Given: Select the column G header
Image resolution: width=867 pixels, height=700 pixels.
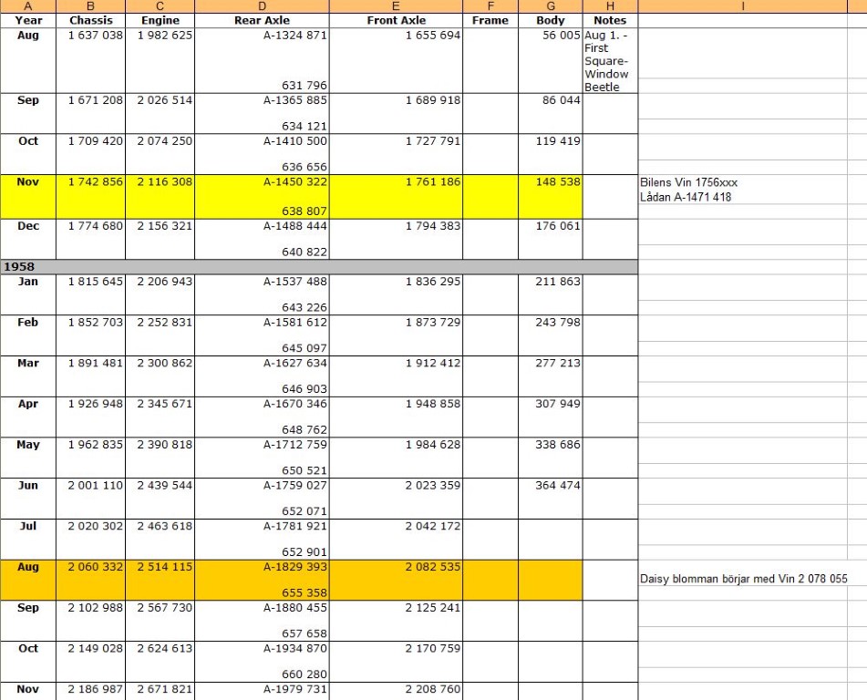Looking at the screenshot, I should tap(550, 6).
